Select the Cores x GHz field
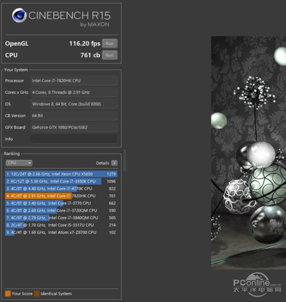The width and height of the screenshot is (286, 302). (x=74, y=92)
